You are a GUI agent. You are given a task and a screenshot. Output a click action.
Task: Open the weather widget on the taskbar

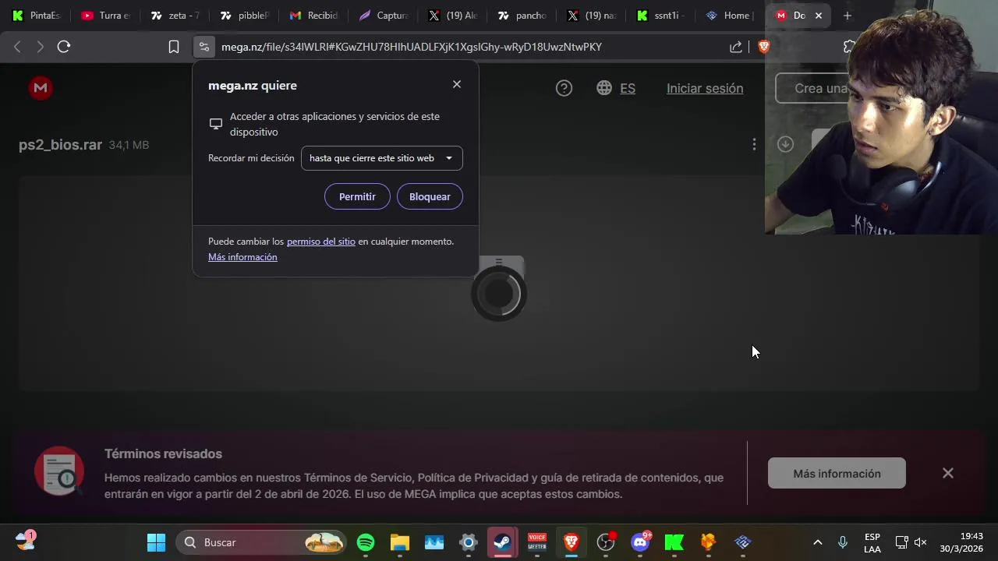[25, 541]
